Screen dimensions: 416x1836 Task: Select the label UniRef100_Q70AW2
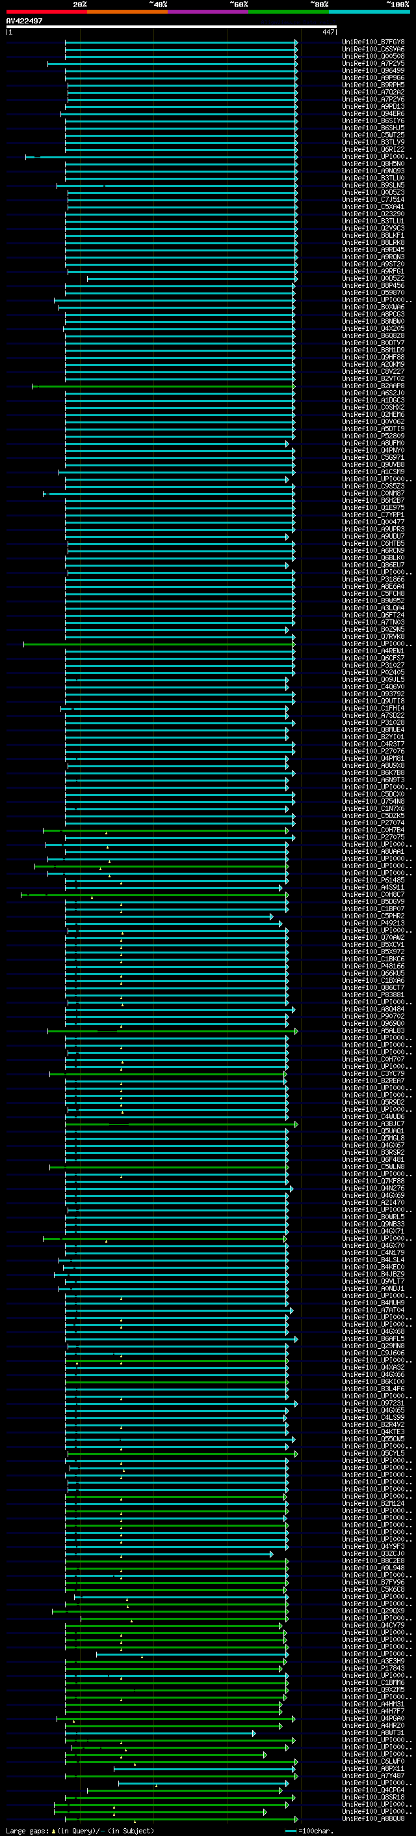click(x=373, y=938)
